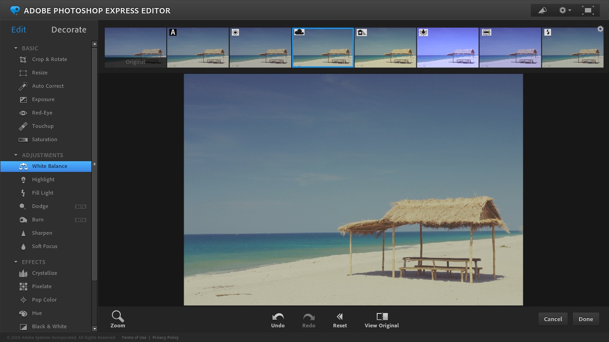Click the feedback megaphone icon
This screenshot has height=342, width=609.
542,9
